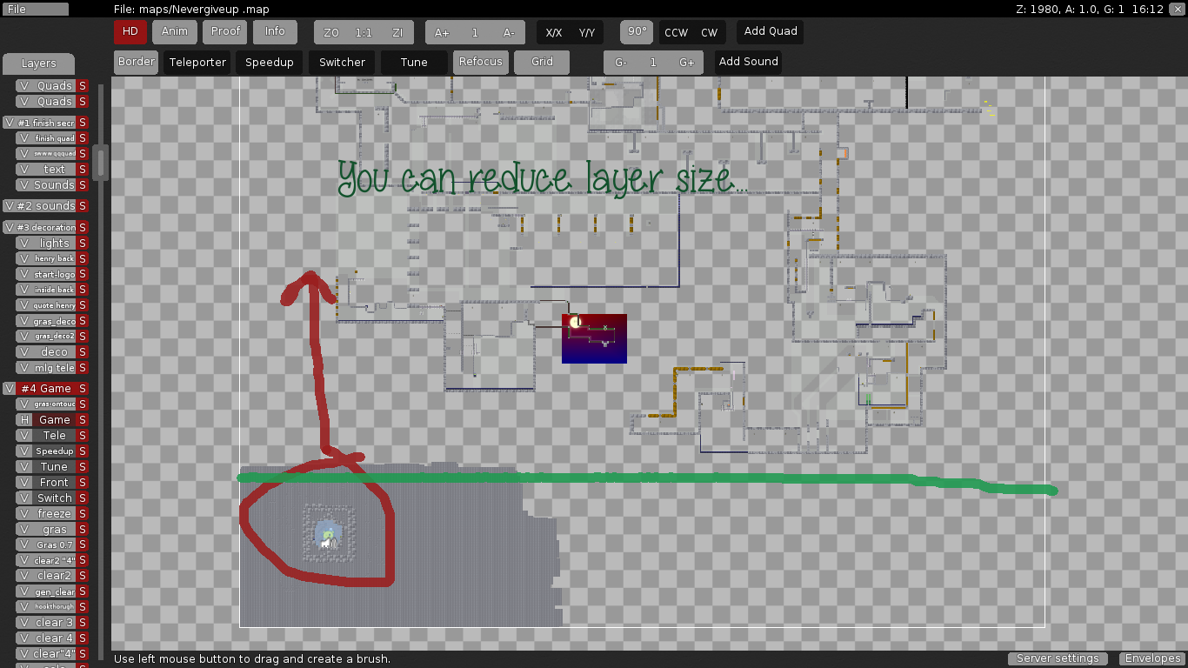Click the Refocus icon
The width and height of the screenshot is (1188, 668).
tap(480, 62)
